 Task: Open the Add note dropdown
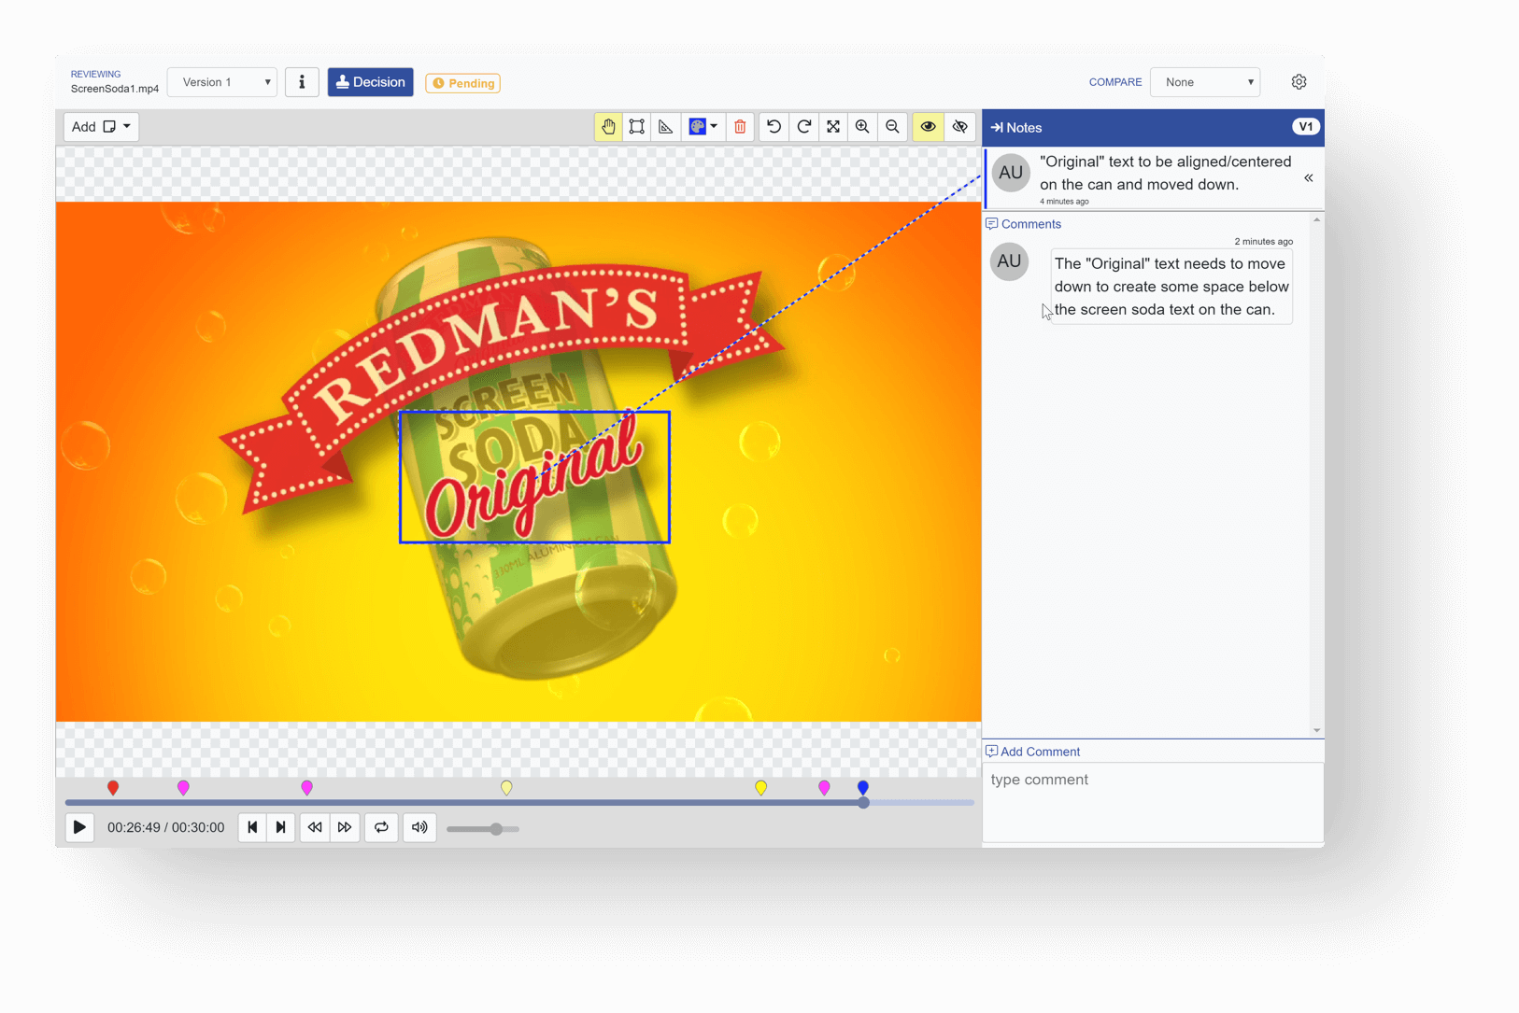click(x=101, y=127)
